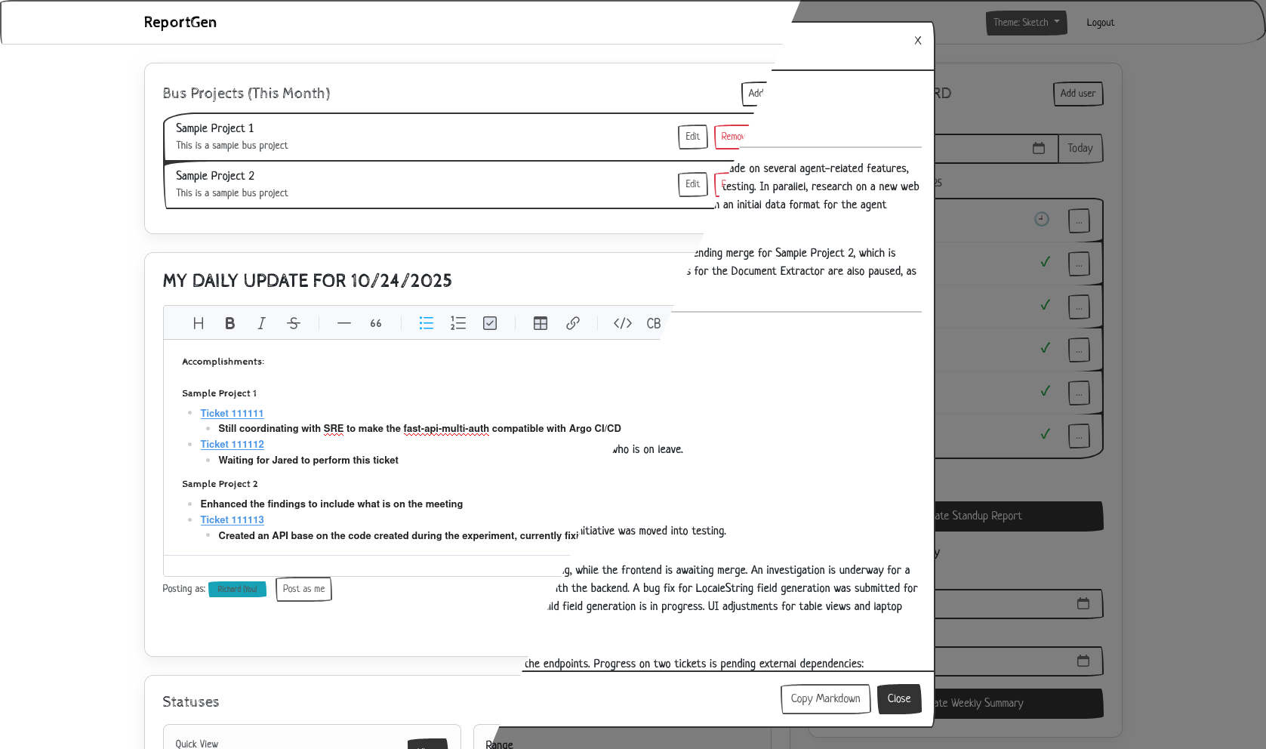The image size is (1266, 749).
Task: Insert a blockquote from the toolbar
Action: point(376,323)
